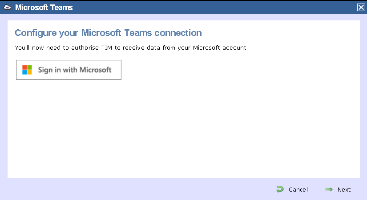Click the green Next arrow icon

tap(329, 189)
